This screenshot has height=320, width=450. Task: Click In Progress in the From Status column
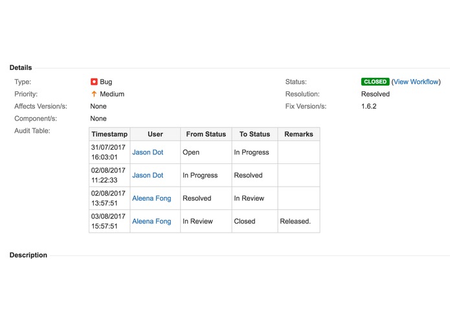pyautogui.click(x=200, y=176)
